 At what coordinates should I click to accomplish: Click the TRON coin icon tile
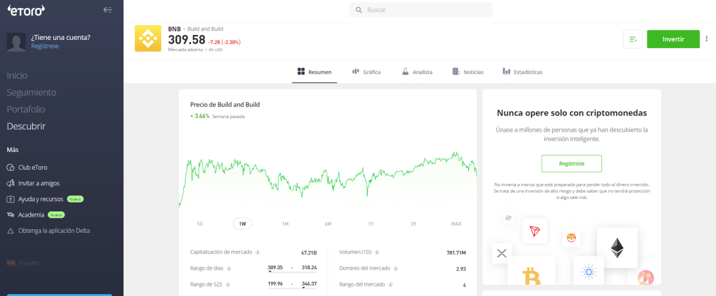pos(534,230)
